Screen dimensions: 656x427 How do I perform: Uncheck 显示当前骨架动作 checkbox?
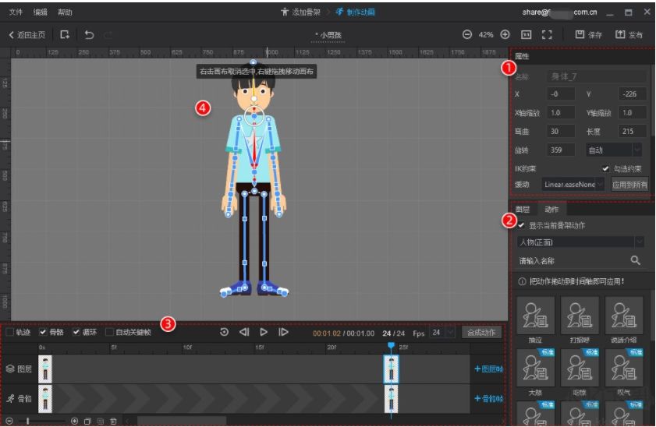522,225
